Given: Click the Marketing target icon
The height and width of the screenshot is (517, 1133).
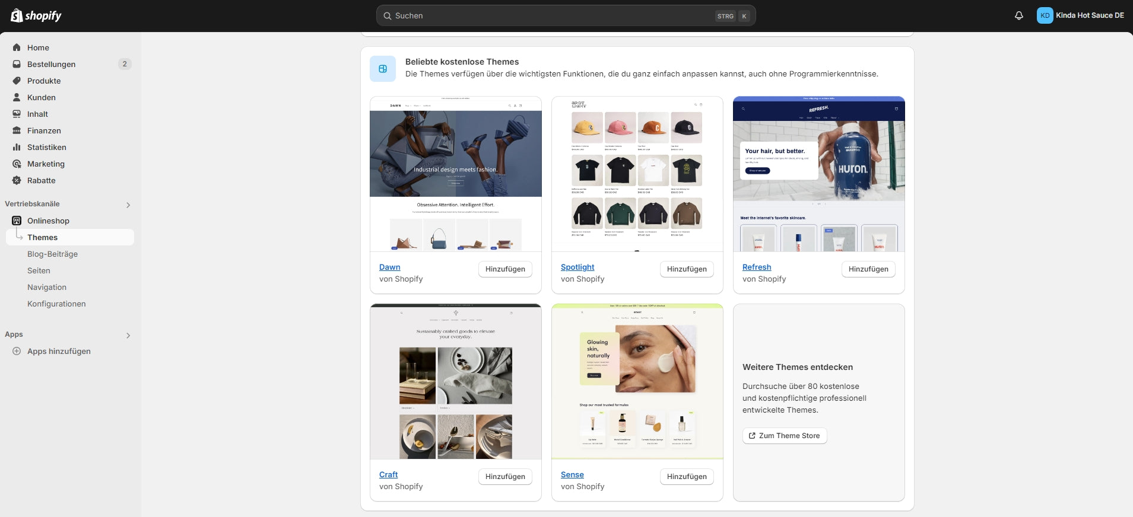Looking at the screenshot, I should pyautogui.click(x=17, y=164).
